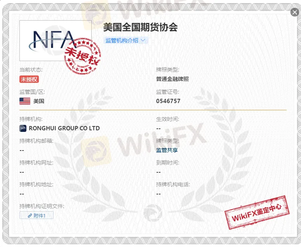Close the license details popup

(x=294, y=12)
